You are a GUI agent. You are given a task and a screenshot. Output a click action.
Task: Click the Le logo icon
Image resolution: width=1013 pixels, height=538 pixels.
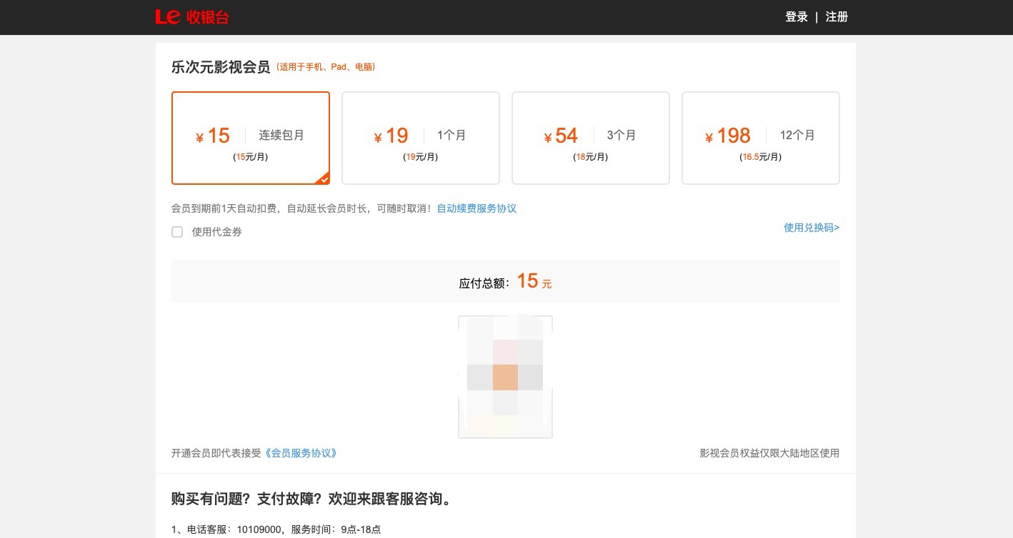(x=167, y=17)
